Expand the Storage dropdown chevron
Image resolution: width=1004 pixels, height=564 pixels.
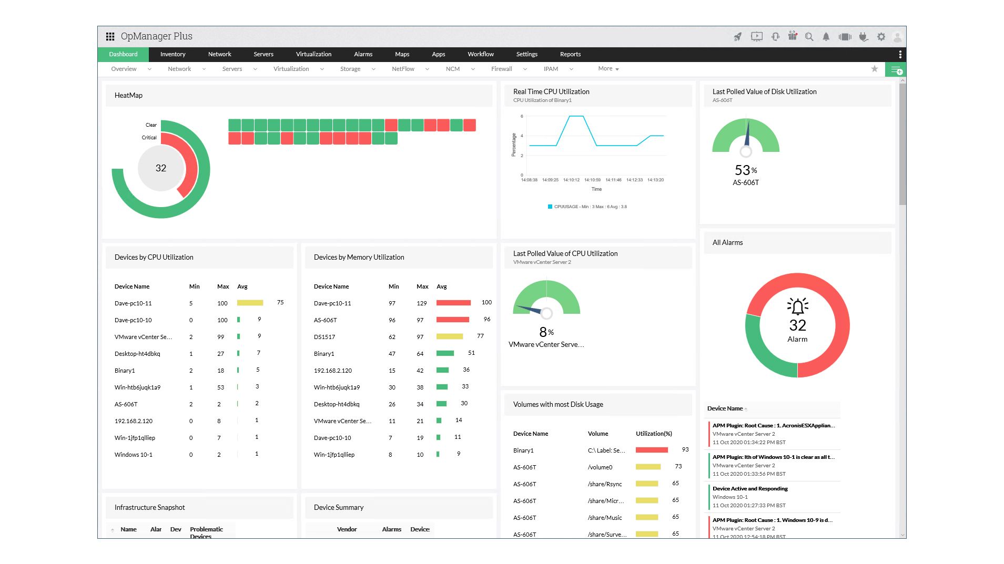coord(373,69)
